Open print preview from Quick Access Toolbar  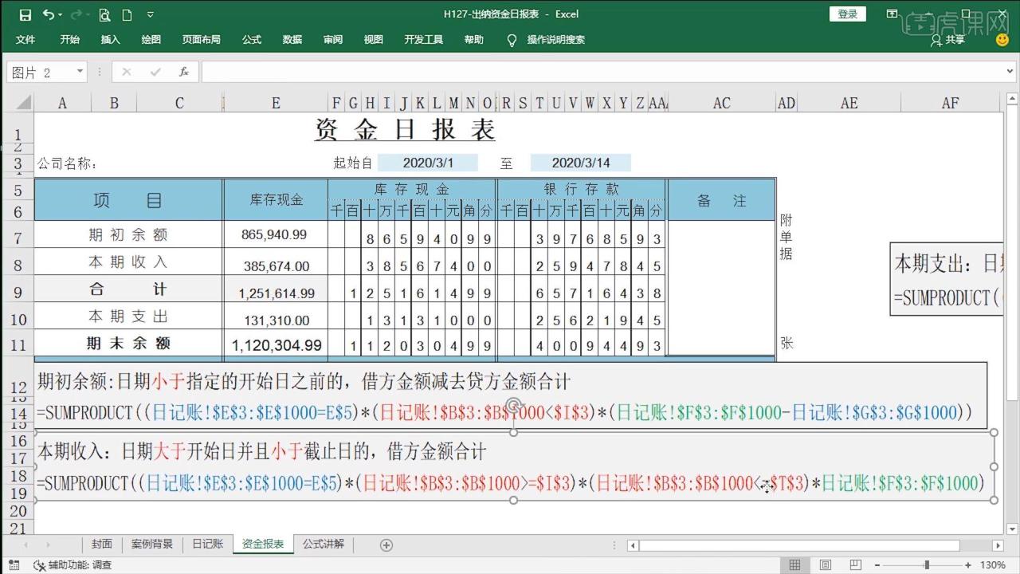104,14
